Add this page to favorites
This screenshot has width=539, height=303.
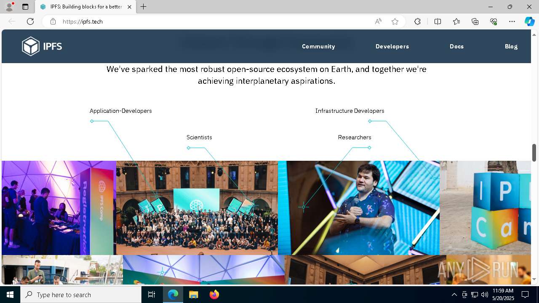click(395, 21)
